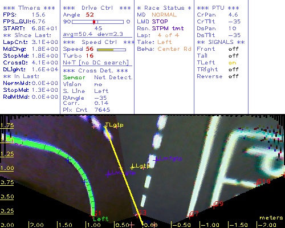
Task: Click the yellow steering direction line
Action: coord(124,176)
